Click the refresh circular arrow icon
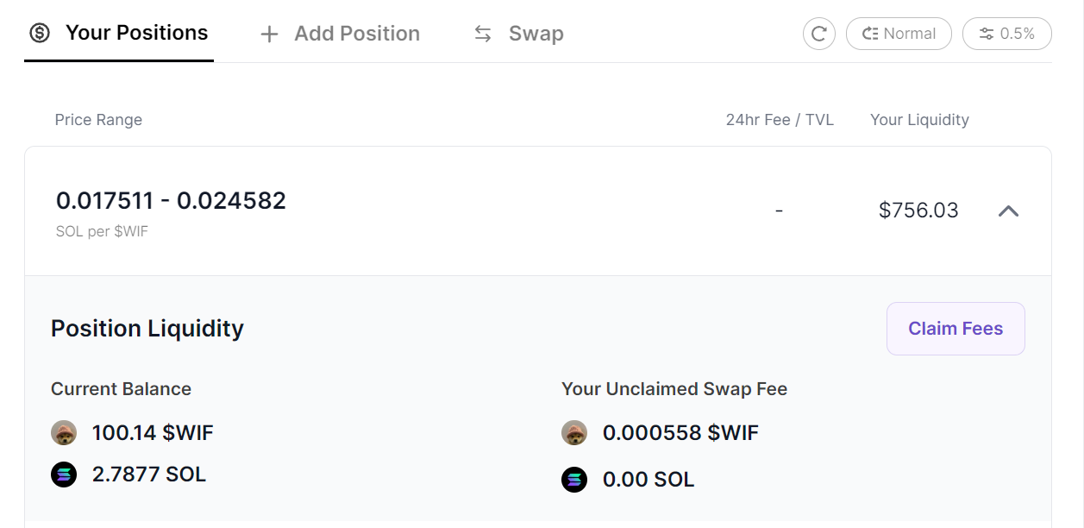The width and height of the screenshot is (1084, 528). pyautogui.click(x=819, y=34)
